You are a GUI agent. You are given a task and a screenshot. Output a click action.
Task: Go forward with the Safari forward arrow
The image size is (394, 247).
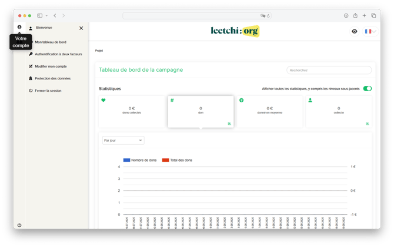coord(64,15)
